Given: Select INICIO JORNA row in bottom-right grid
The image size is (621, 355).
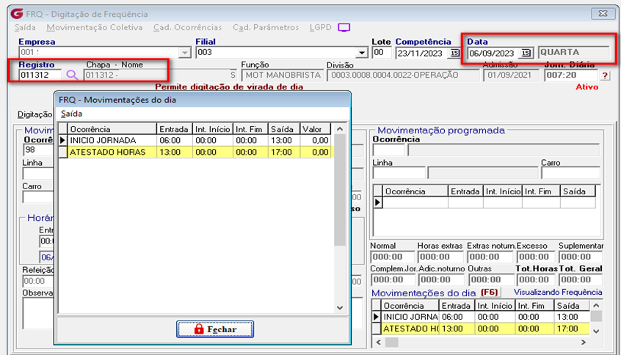Looking at the screenshot, I should tap(481, 317).
